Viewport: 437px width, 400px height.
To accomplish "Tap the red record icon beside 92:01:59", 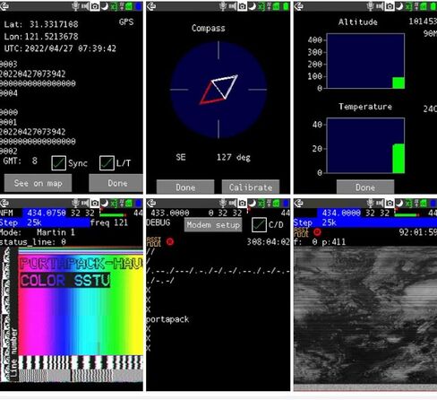I will click(317, 232).
